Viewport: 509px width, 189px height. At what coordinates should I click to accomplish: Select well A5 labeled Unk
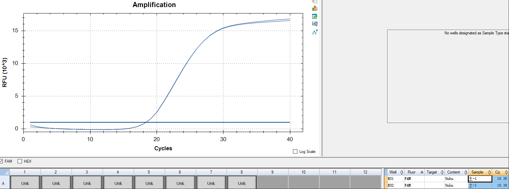[149, 183]
